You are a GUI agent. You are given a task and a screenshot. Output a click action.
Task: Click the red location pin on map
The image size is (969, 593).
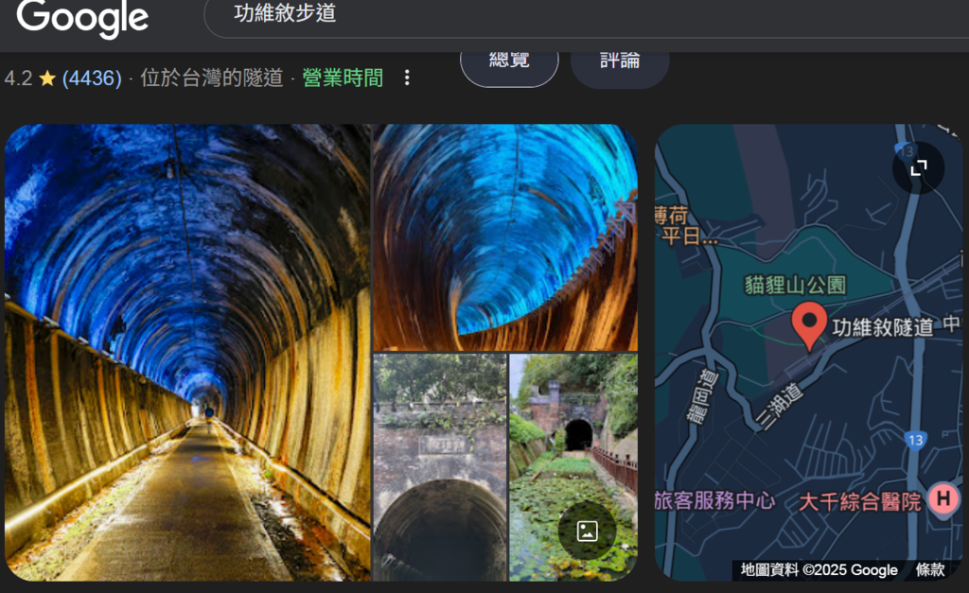pyautogui.click(x=809, y=325)
